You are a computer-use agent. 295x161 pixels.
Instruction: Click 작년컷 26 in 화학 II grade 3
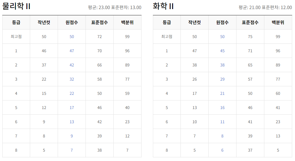tap(194, 79)
